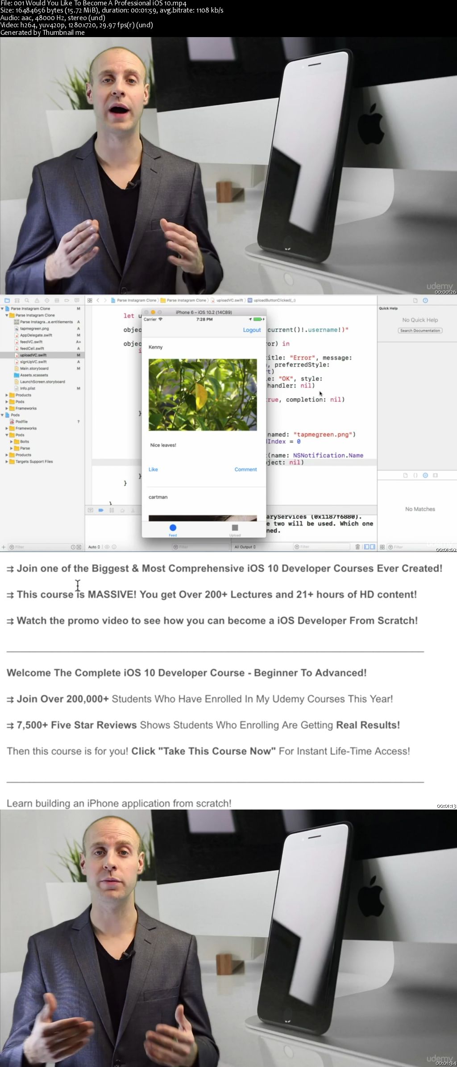The width and height of the screenshot is (457, 1067).
Task: Open the find navigator magnifier icon
Action: pyautogui.click(x=27, y=300)
